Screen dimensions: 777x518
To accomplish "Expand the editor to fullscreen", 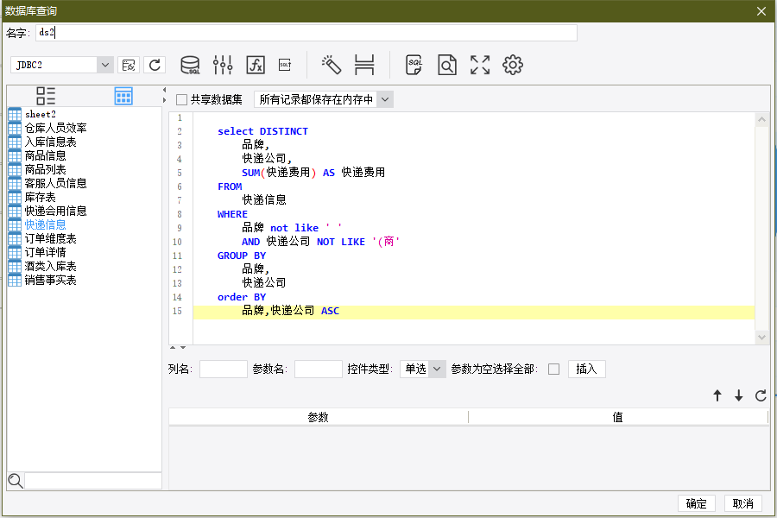I will click(480, 65).
